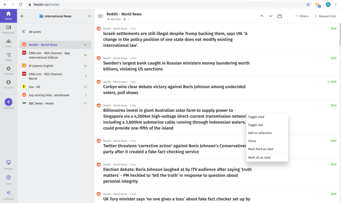Click the lock icon next to Add filter
341x203 pixels.
click(125, 19)
